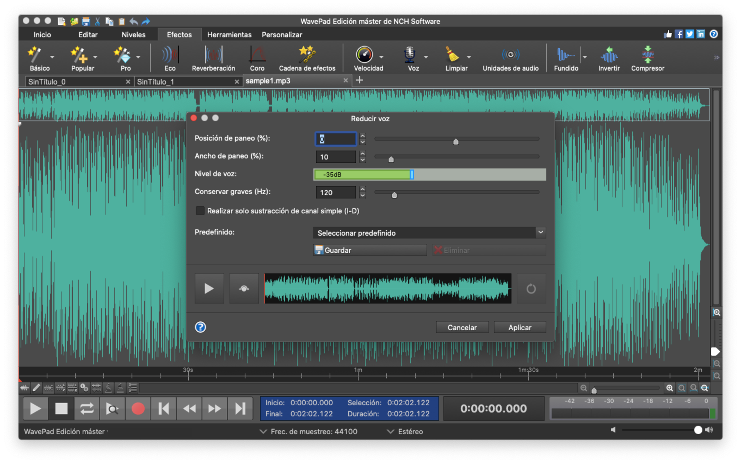Expand the Velocidad dropdown arrow
Viewport: 741px width, 463px height.
381,57
